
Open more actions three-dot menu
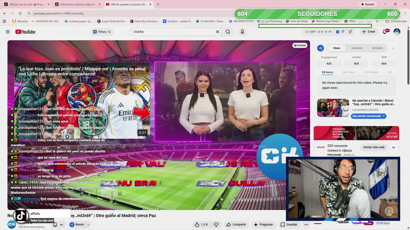[x=306, y=225]
